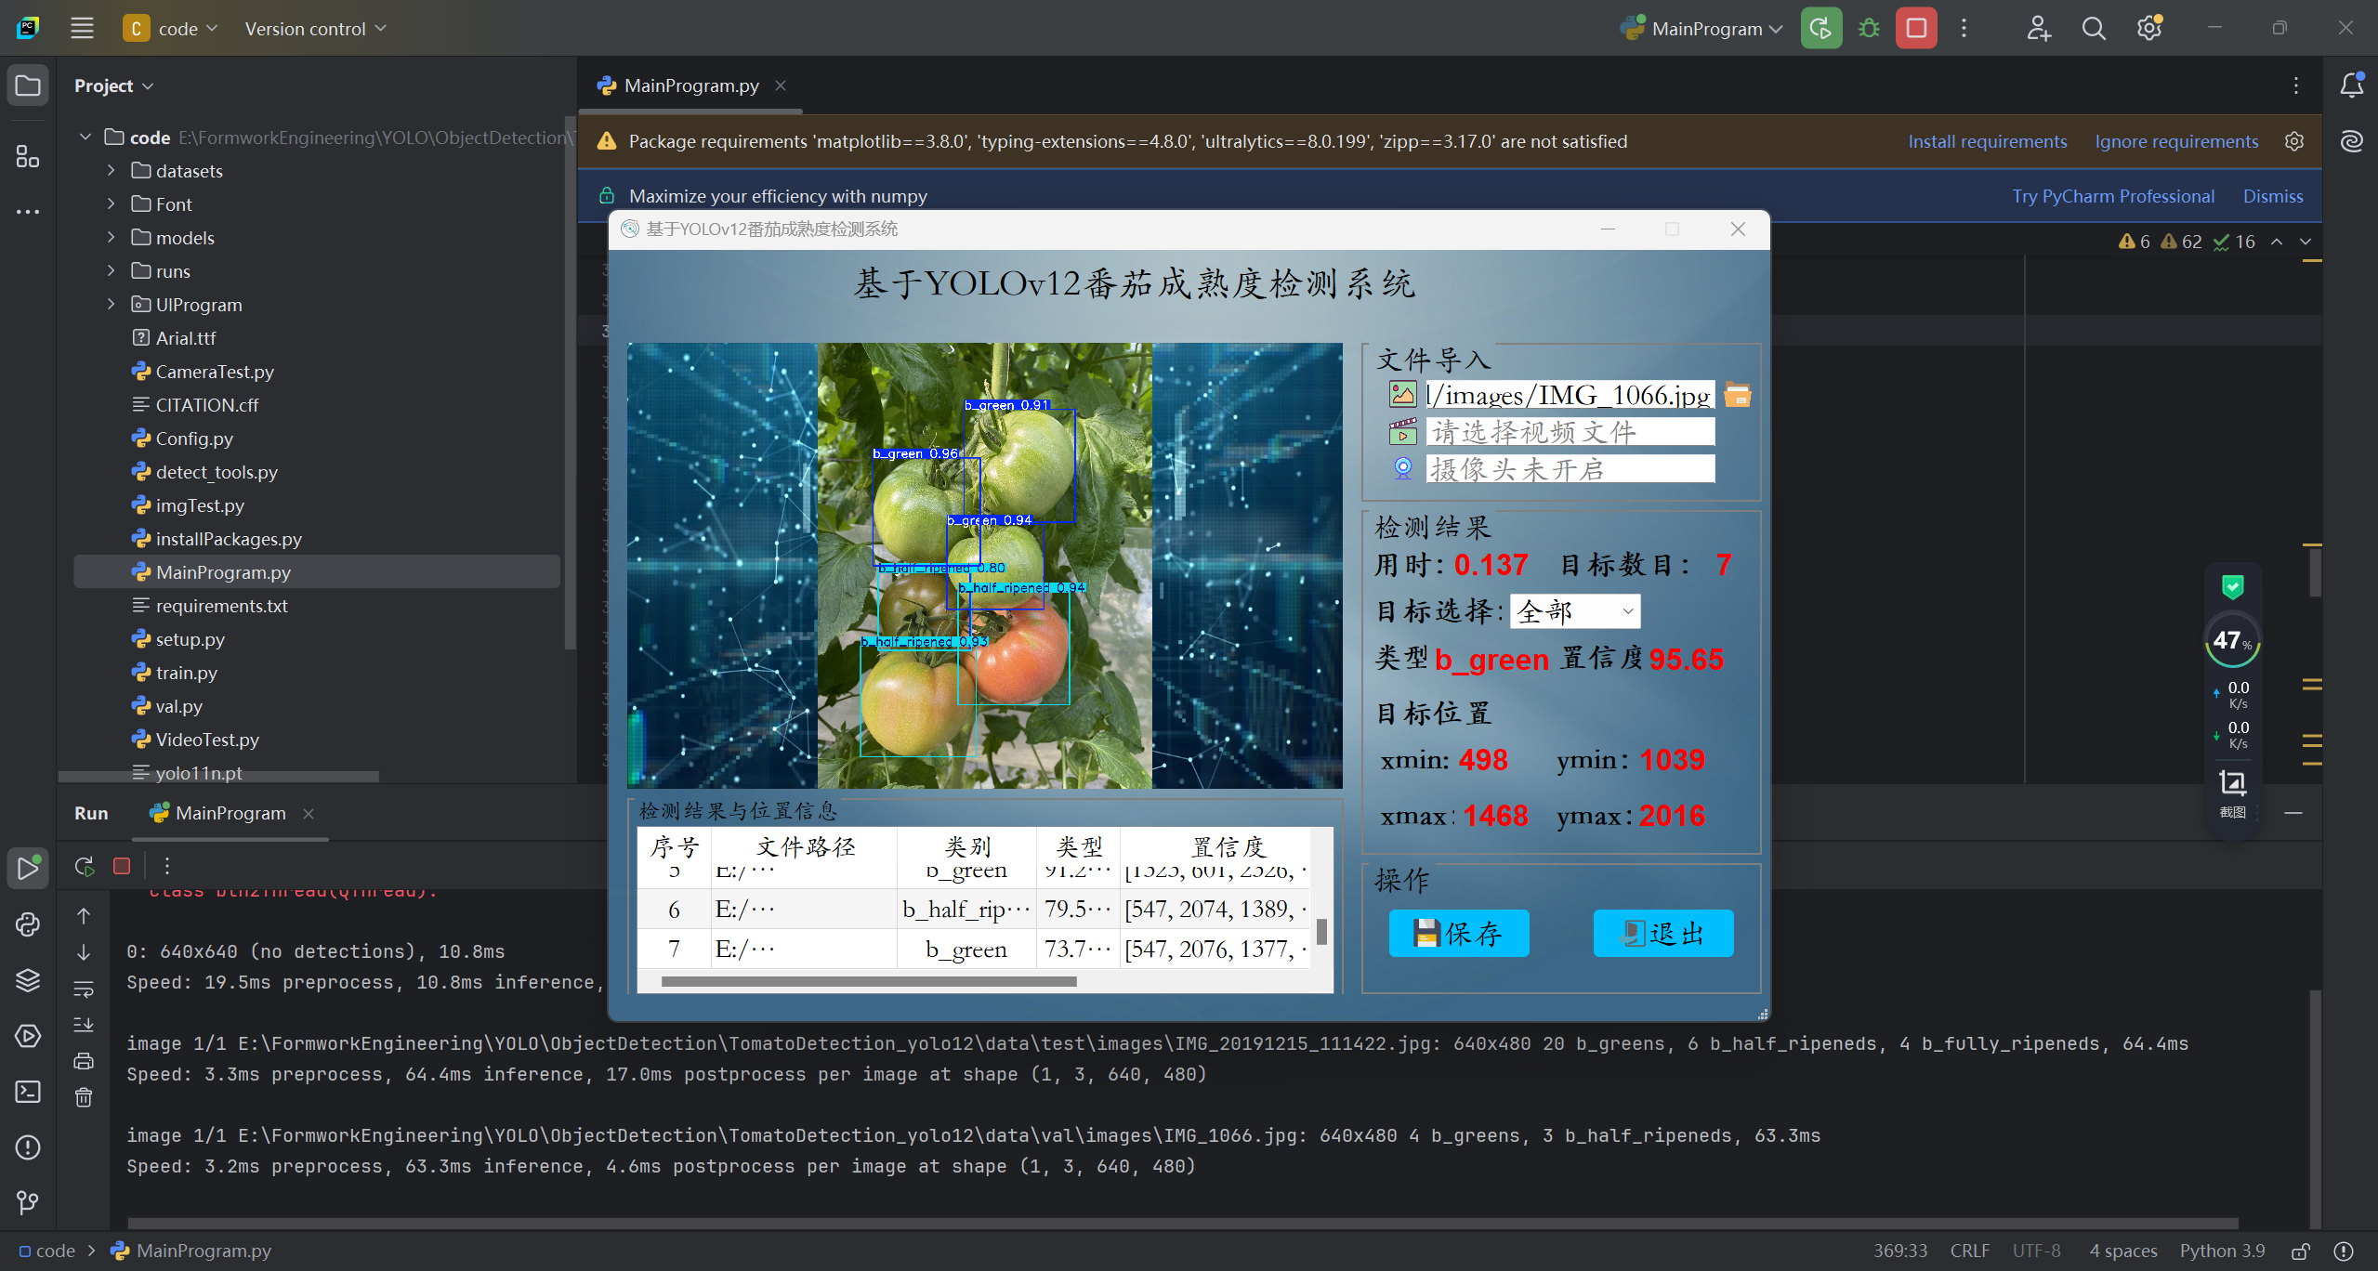Click the folder icon to browse image file
2378x1271 pixels.
pyautogui.click(x=1737, y=395)
